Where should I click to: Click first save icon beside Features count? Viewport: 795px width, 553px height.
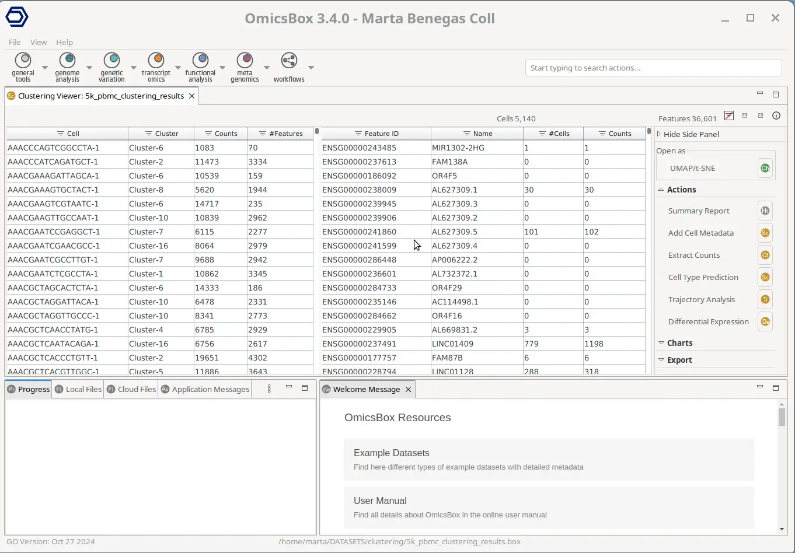click(x=745, y=116)
